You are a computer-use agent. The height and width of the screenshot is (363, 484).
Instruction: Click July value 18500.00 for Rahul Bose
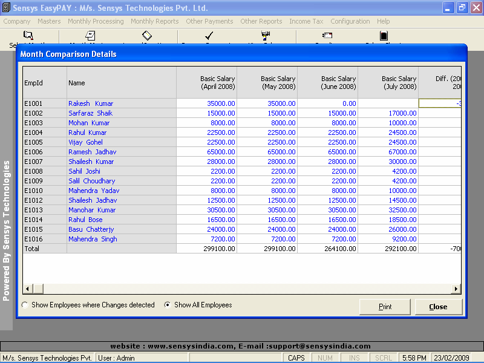click(x=388, y=220)
